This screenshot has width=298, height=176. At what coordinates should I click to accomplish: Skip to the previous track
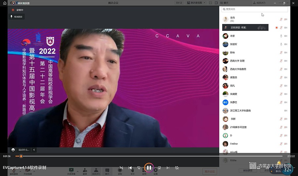tap(130, 168)
